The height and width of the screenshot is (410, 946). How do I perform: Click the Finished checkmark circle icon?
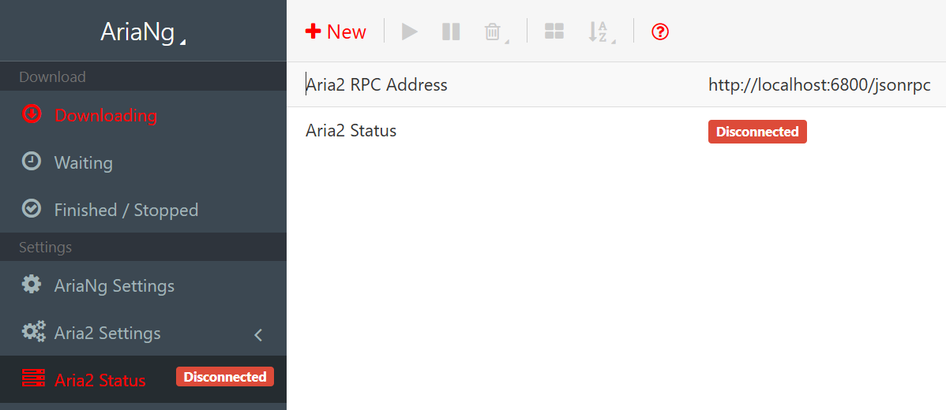click(x=32, y=209)
